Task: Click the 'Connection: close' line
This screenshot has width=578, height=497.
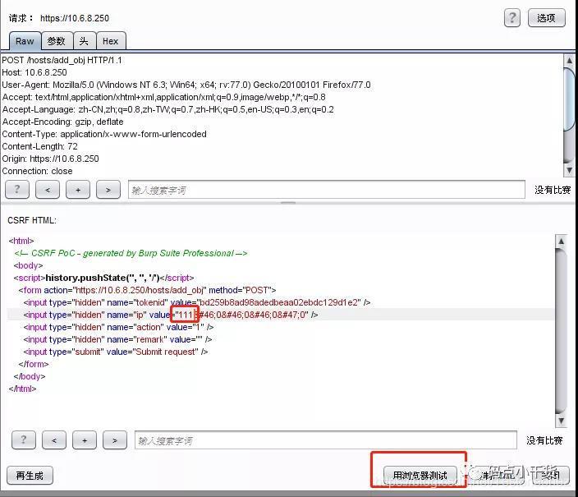Action: (37, 171)
